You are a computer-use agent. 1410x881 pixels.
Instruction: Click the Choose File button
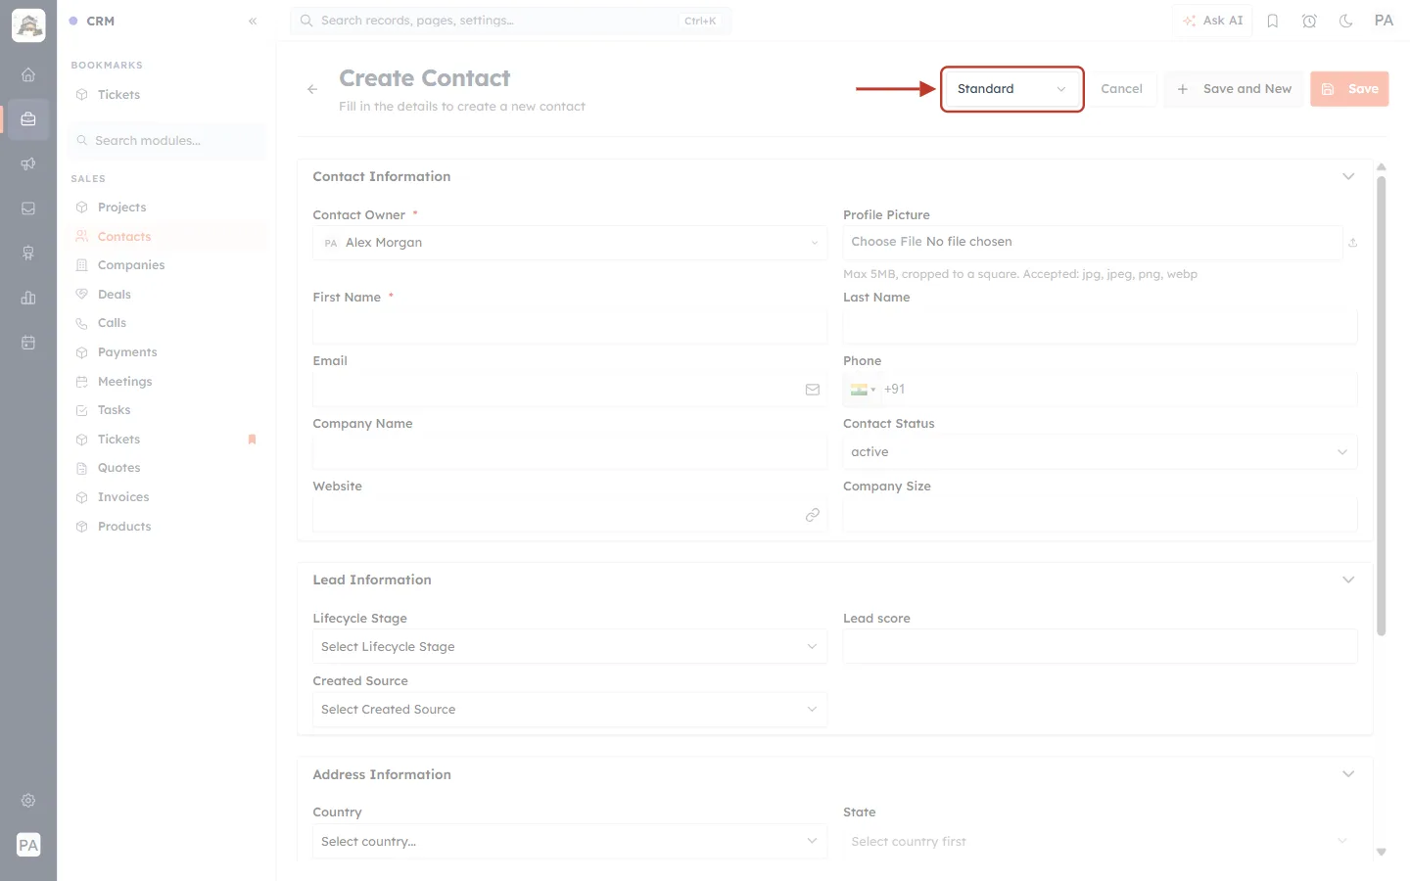886,242
